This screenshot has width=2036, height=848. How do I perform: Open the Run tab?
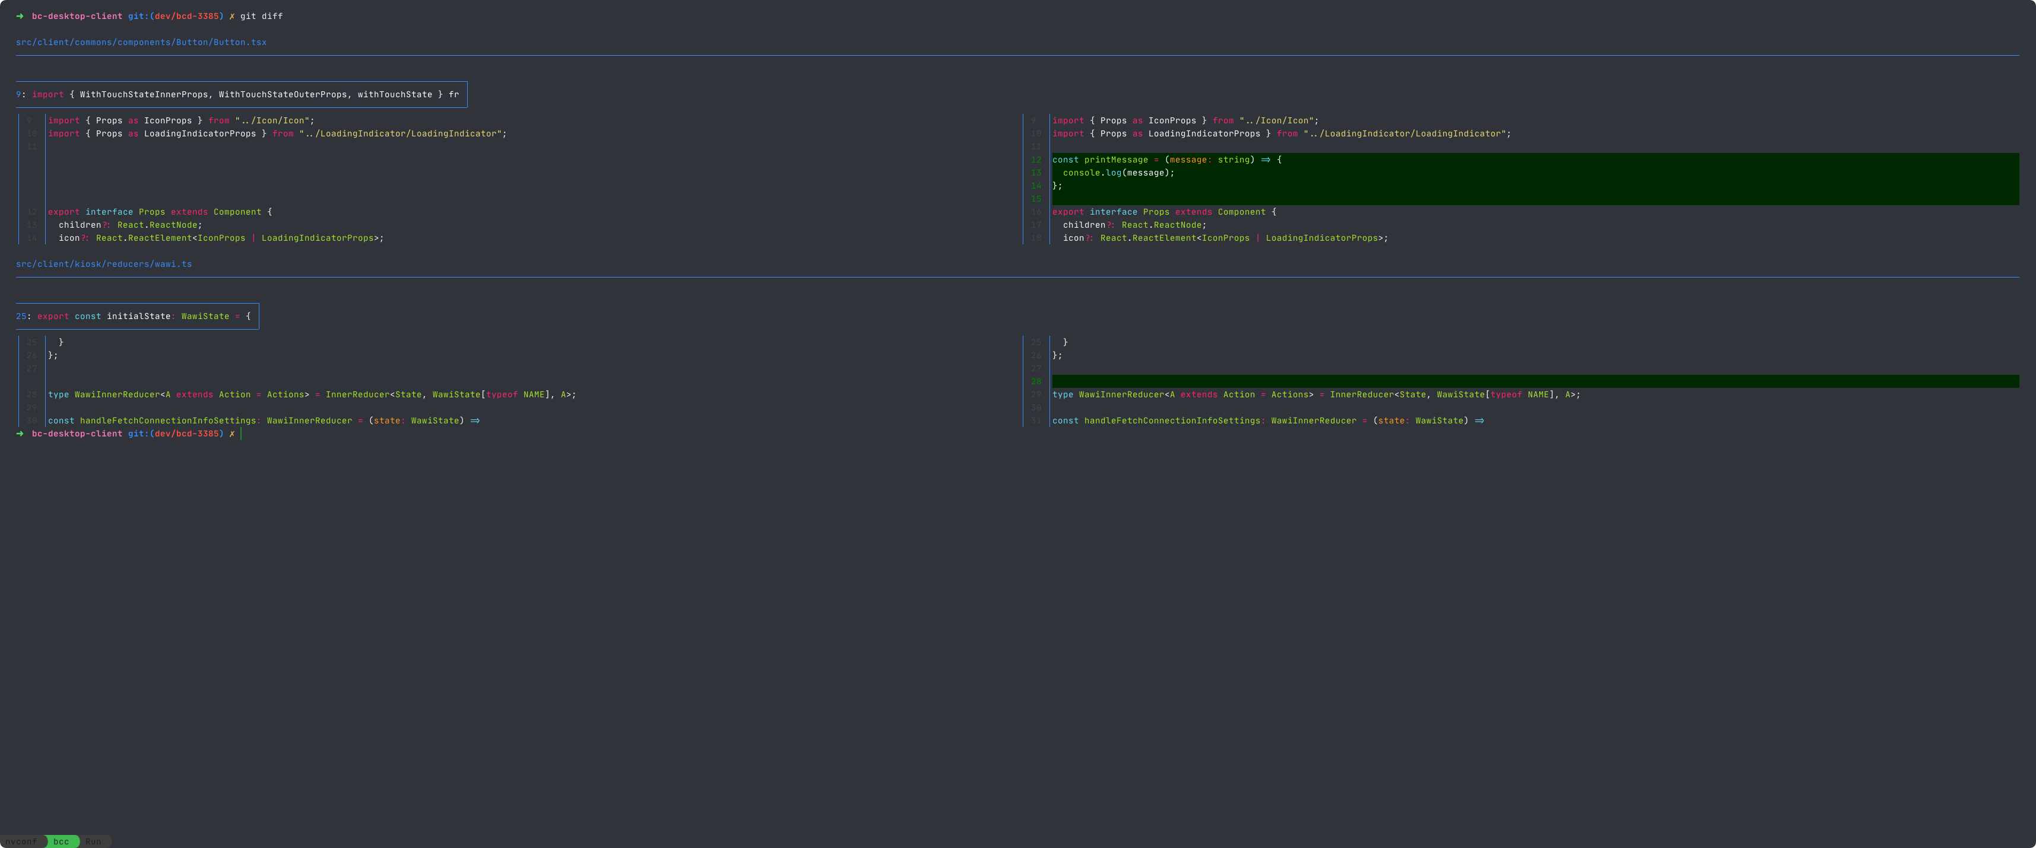point(93,841)
